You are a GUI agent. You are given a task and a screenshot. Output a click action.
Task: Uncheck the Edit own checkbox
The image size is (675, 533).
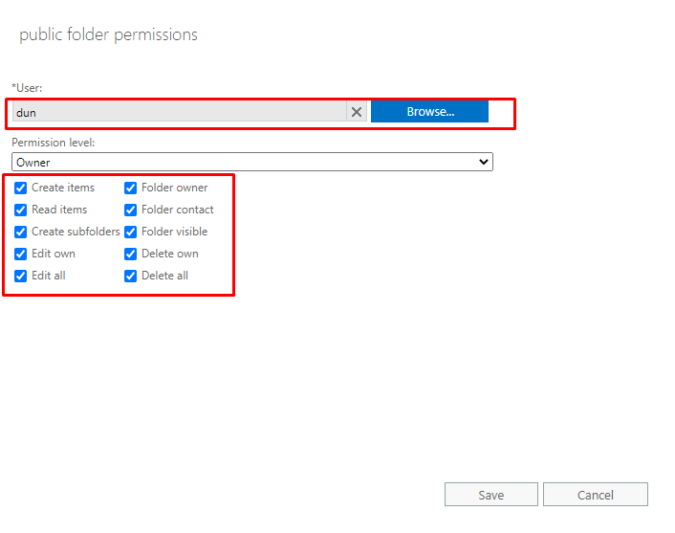[x=21, y=254]
